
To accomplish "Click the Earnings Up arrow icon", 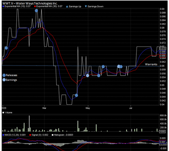I will tap(67, 6).
